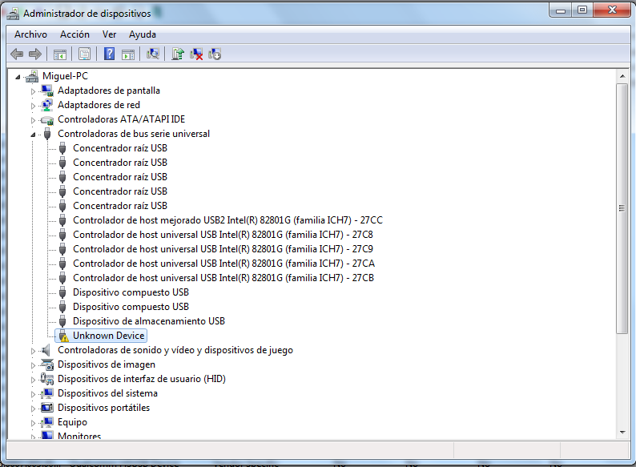This screenshot has width=636, height=467.
Task: Minimize the Administrador de dispositivos window
Action: coord(561,10)
